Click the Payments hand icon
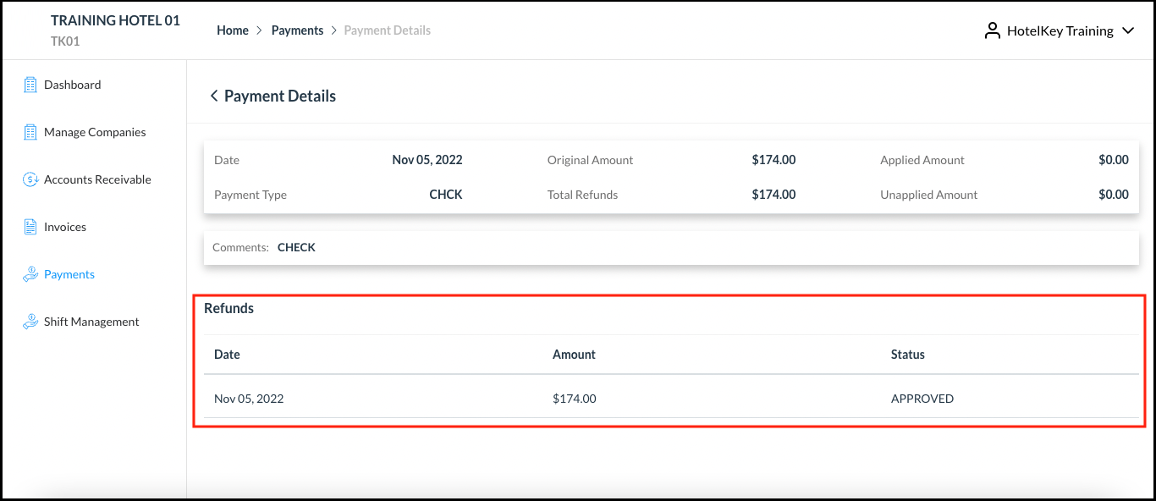This screenshot has height=501, width=1156. tap(30, 274)
